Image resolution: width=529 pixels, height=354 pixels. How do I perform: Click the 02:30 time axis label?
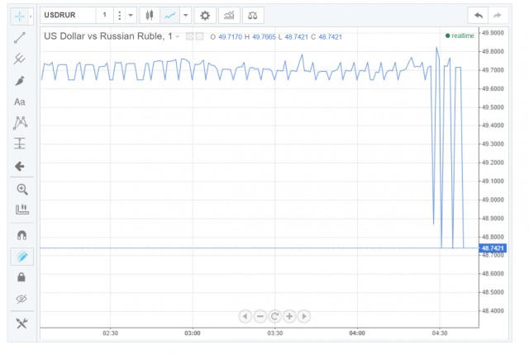[x=110, y=333]
